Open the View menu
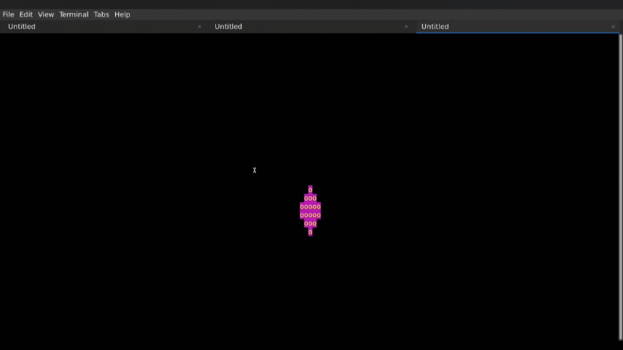This screenshot has width=623, height=350. pyautogui.click(x=46, y=15)
